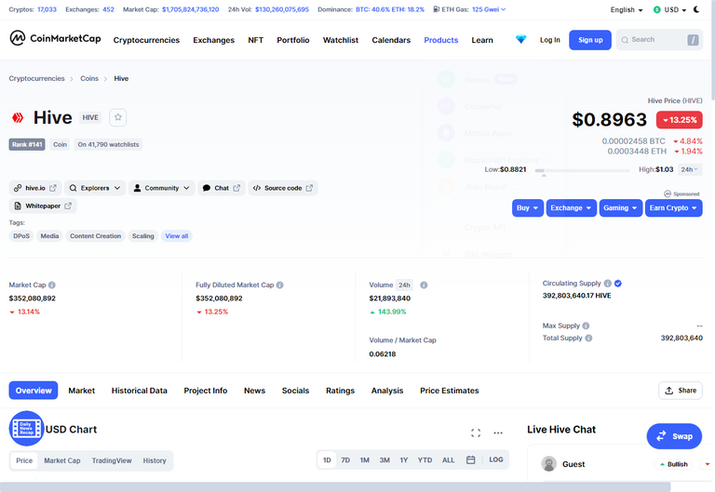
Task: Click Market Cap info icon
Action: 52,286
